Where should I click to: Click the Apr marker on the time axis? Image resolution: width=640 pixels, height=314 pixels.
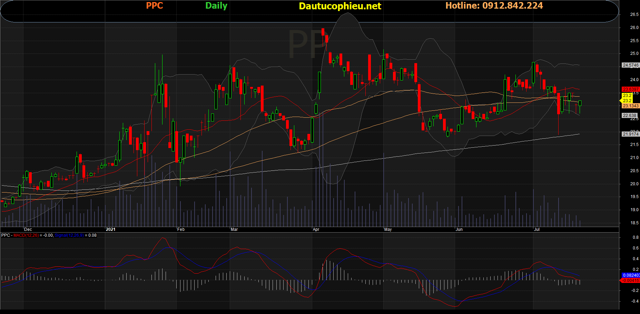(316, 229)
